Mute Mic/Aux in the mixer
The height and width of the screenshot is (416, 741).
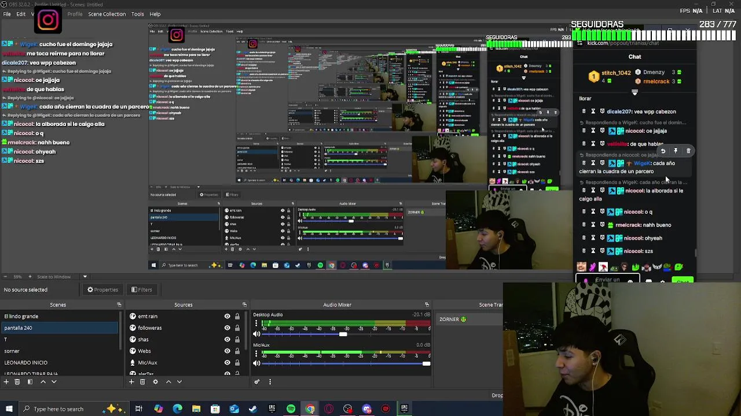[x=257, y=363]
